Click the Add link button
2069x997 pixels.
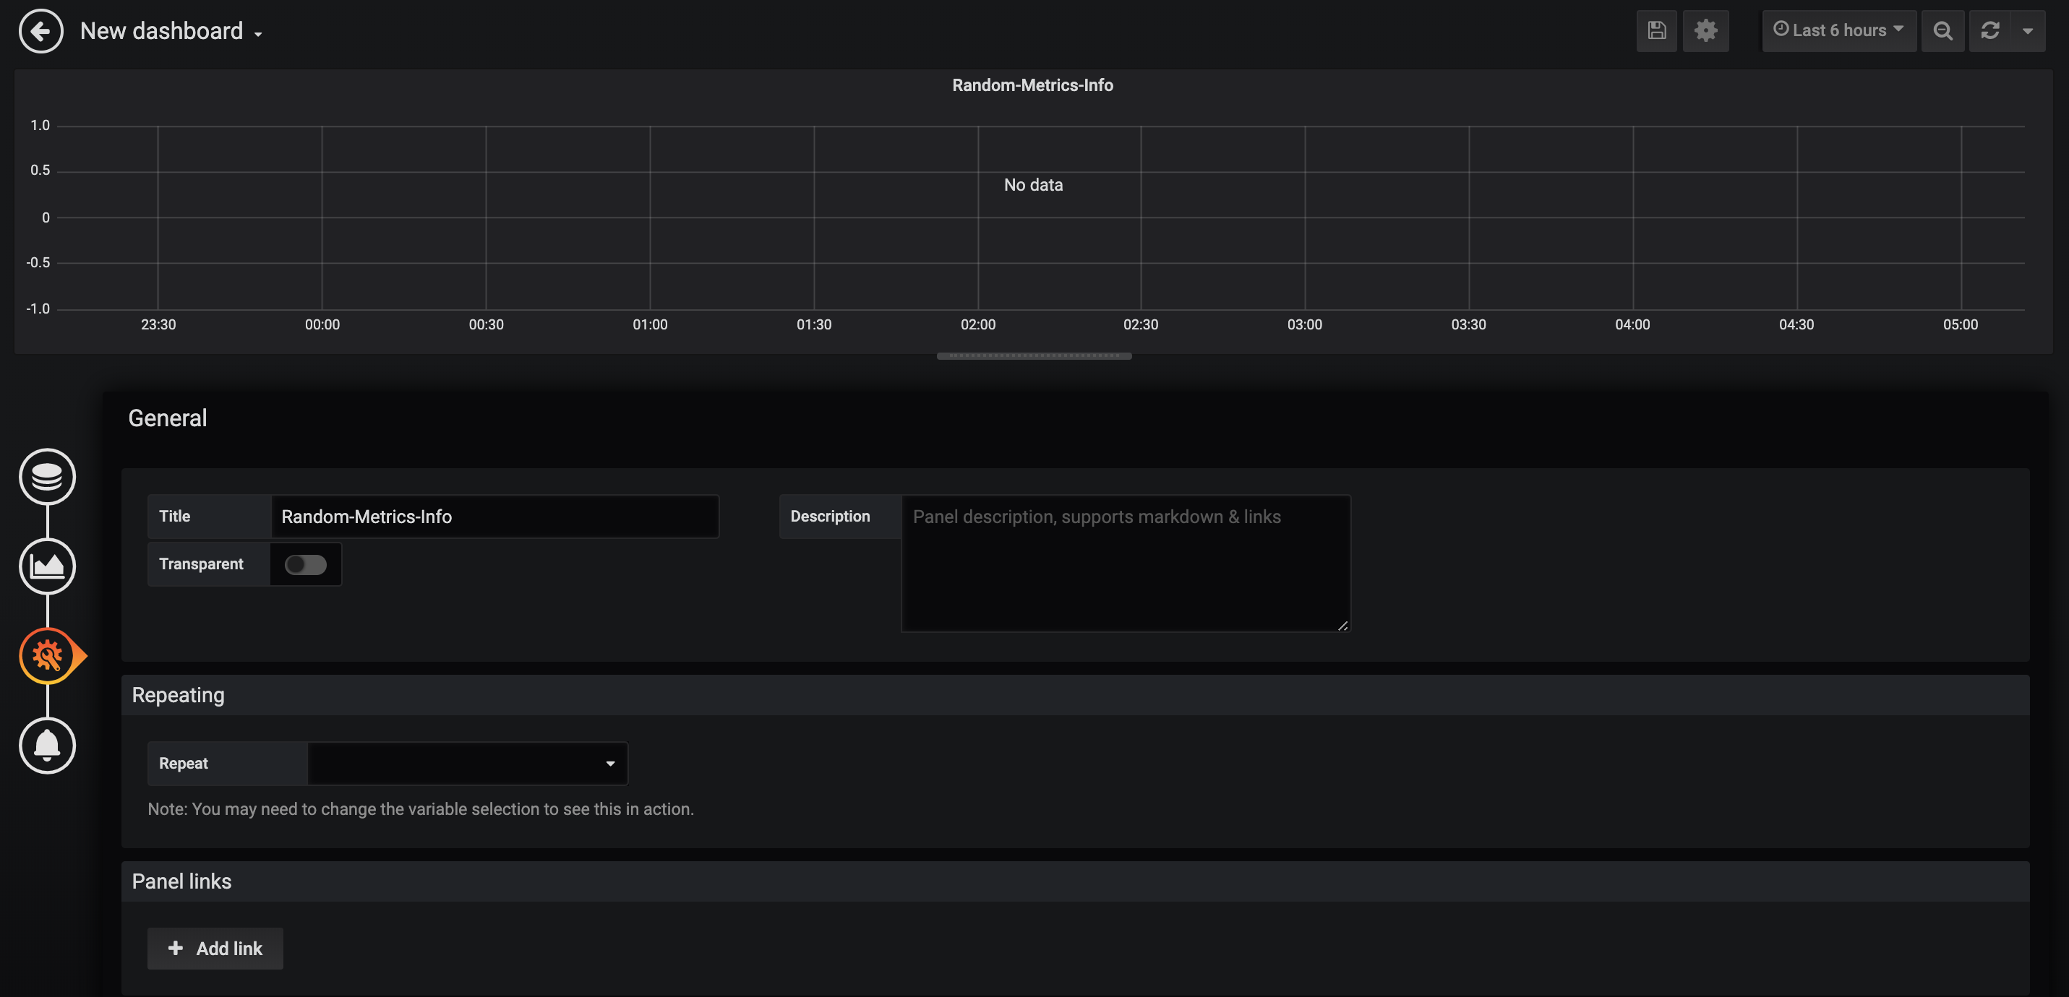(215, 949)
